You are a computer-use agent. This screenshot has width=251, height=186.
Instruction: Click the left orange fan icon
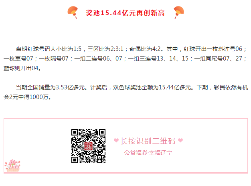73,12
